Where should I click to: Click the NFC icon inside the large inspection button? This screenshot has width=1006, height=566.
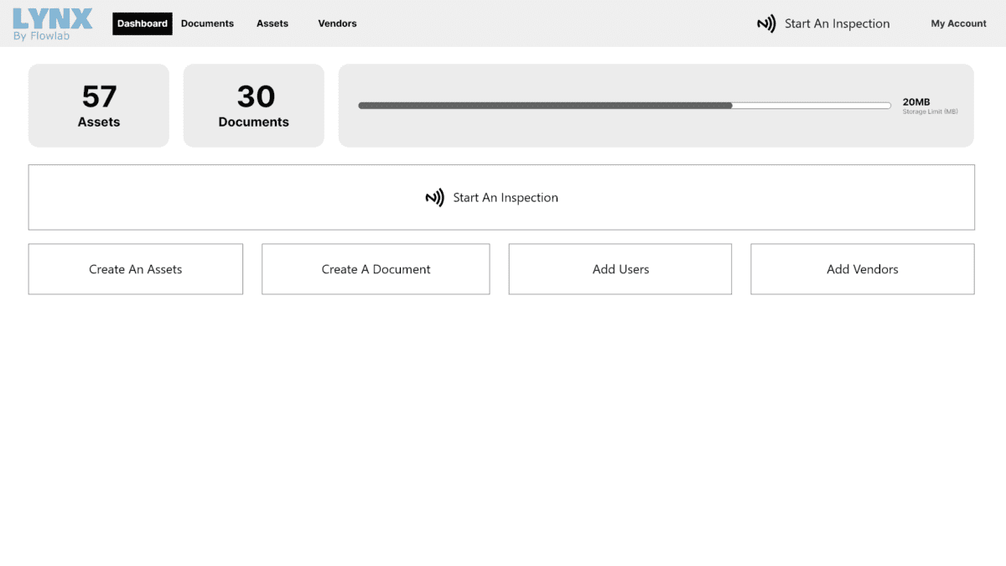pyautogui.click(x=434, y=198)
